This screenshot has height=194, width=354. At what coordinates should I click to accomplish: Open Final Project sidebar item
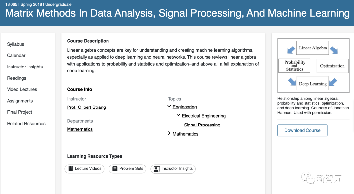(20, 112)
